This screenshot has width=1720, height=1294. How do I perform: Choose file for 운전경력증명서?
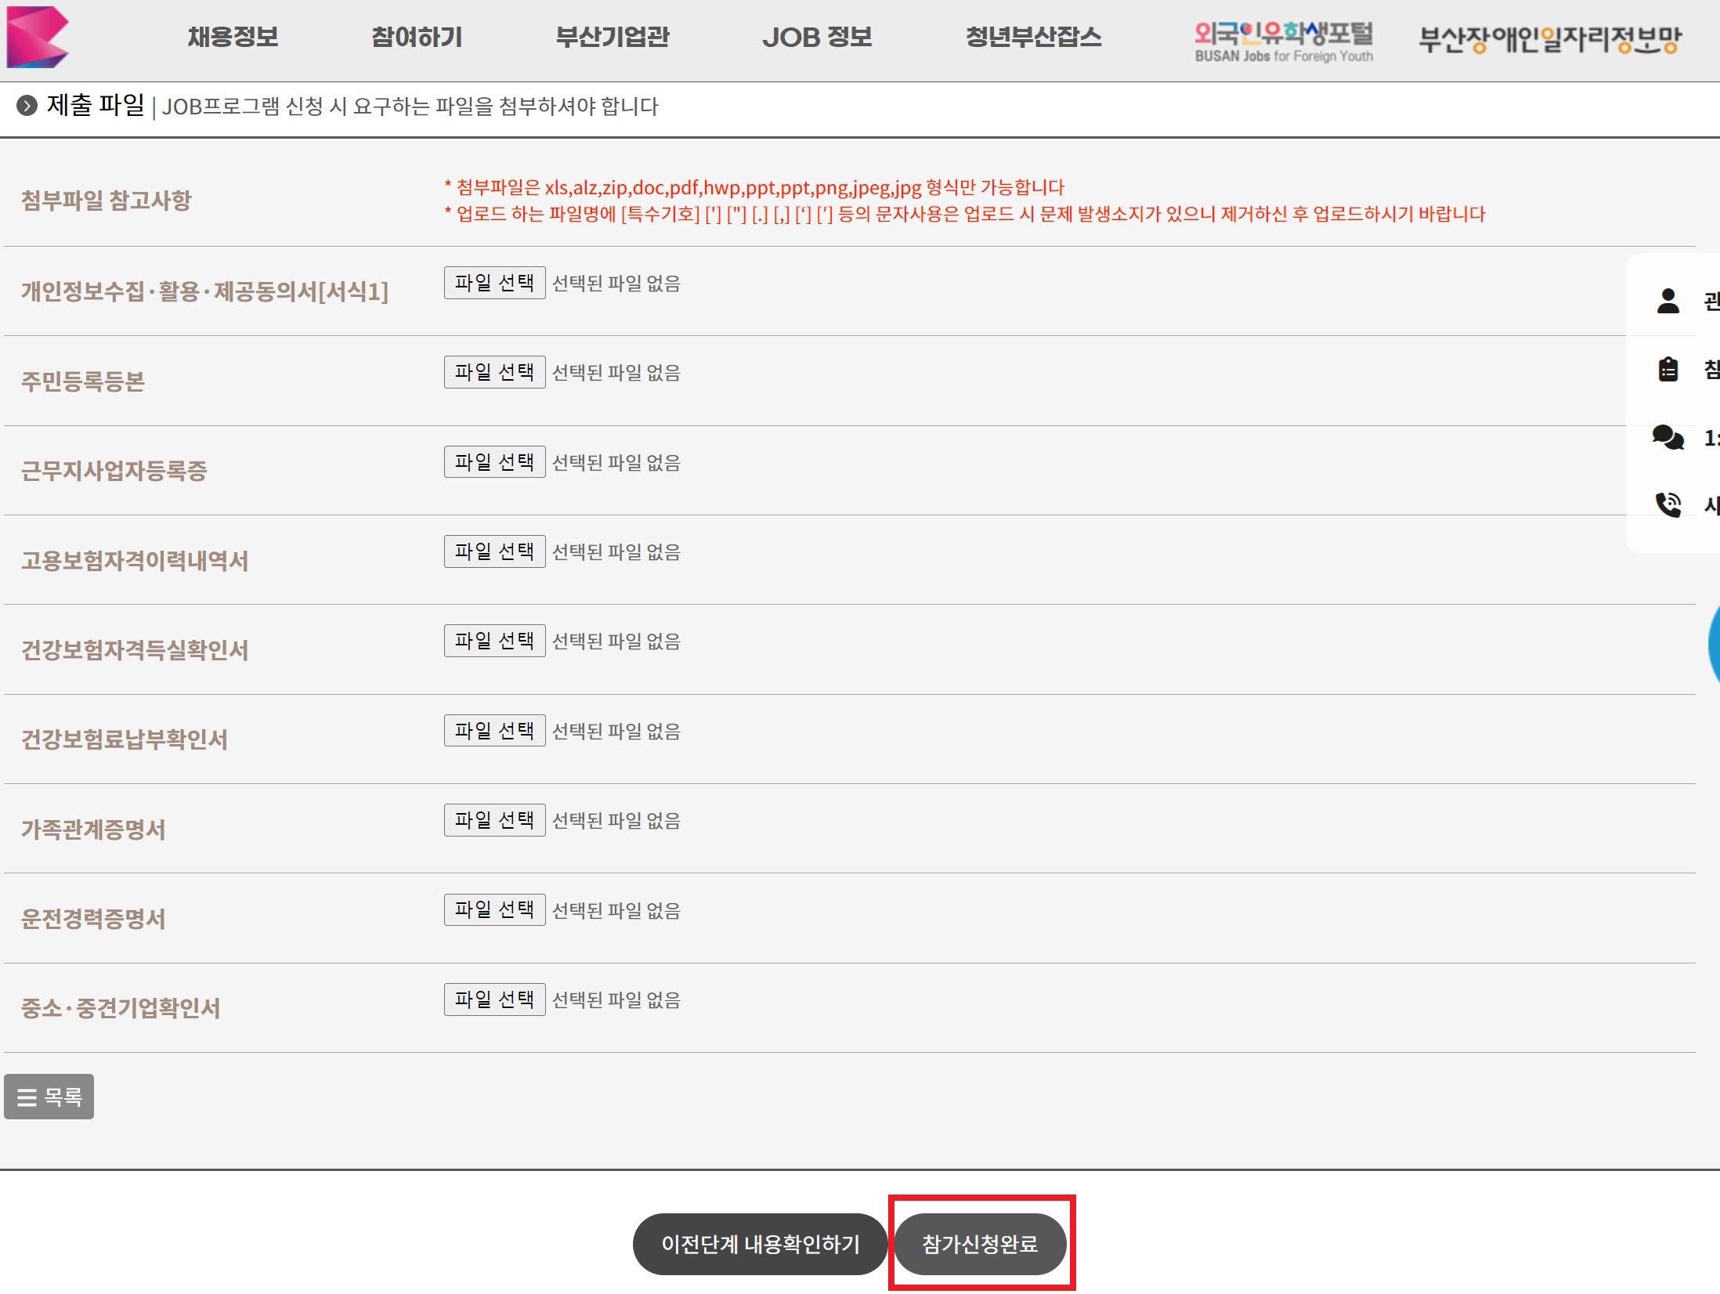click(494, 909)
